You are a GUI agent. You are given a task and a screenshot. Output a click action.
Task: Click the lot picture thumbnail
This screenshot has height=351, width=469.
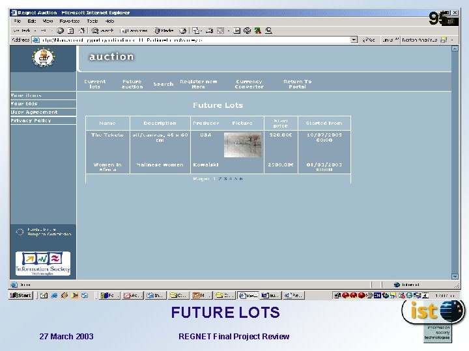242,145
